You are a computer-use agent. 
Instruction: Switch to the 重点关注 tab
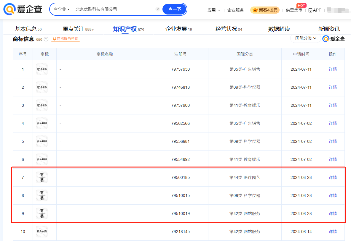(78, 29)
